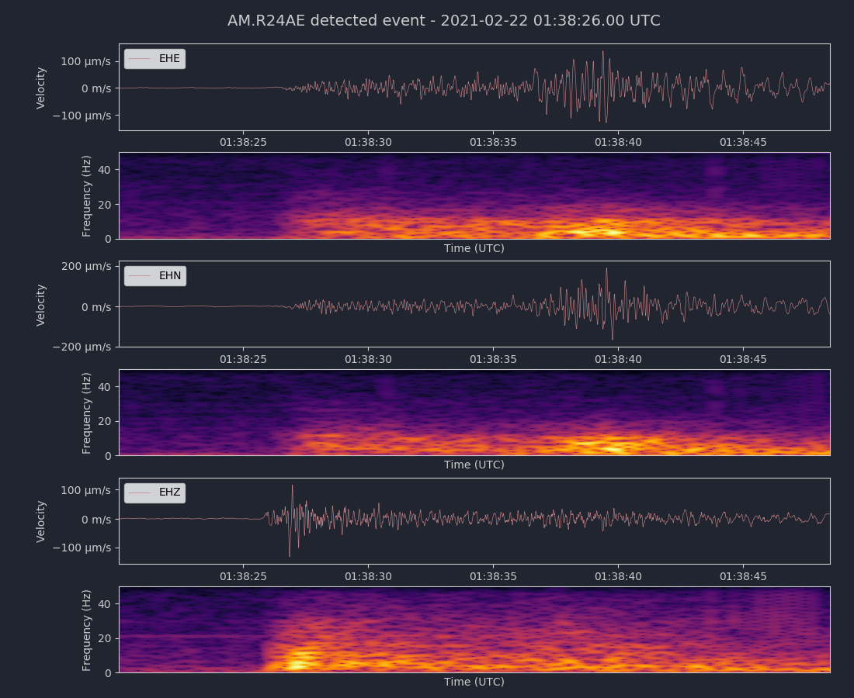
Task: Click brightest onset hotspot in bottom spectrogram
Action: point(297,663)
